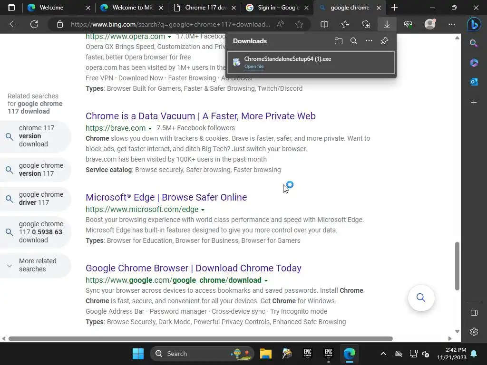Click the browser Back arrow
487x365 pixels.
pos(13,24)
